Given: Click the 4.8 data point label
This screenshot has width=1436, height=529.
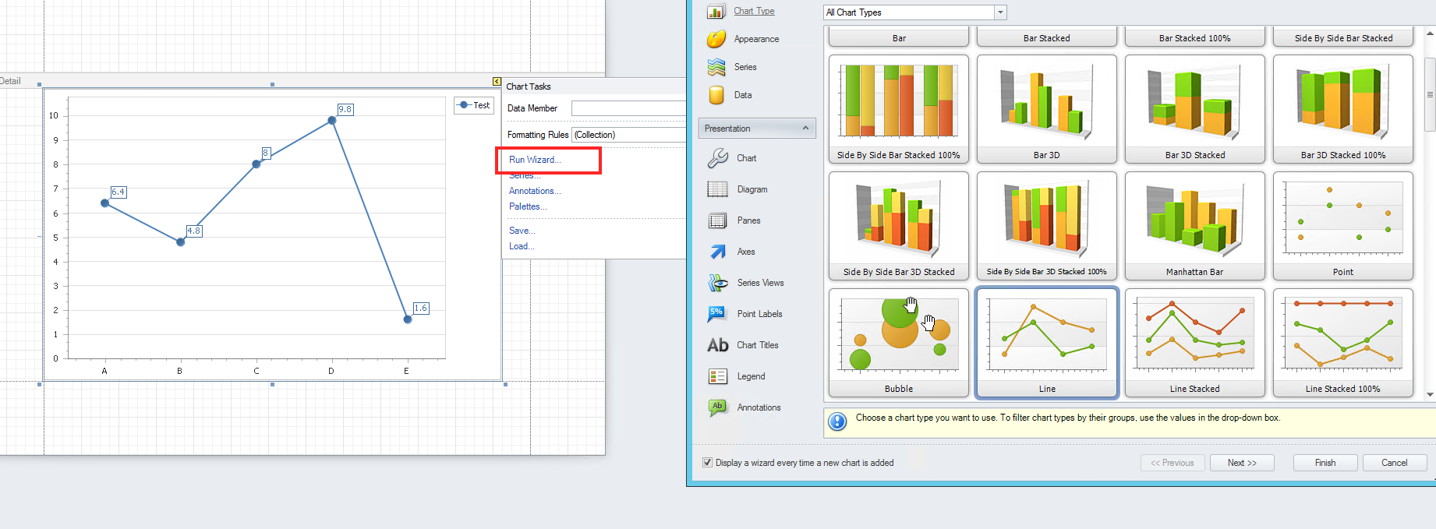Looking at the screenshot, I should 193,231.
